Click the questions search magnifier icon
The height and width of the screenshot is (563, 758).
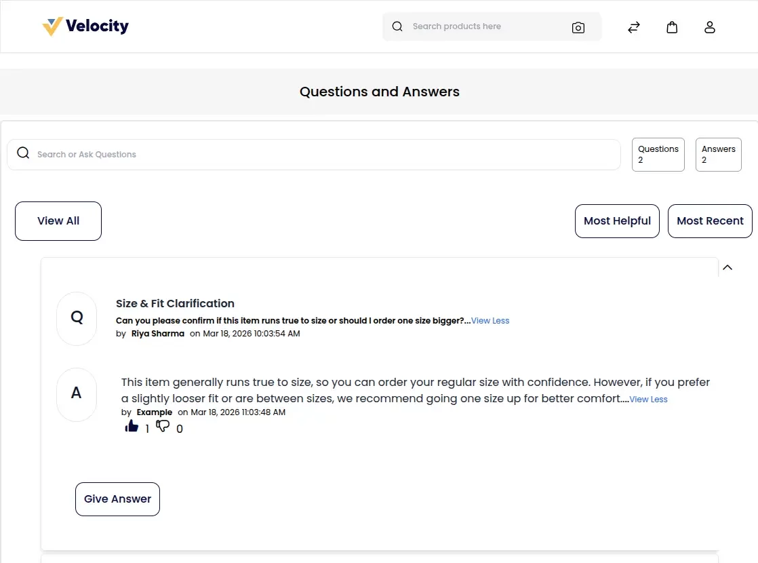[x=23, y=153]
